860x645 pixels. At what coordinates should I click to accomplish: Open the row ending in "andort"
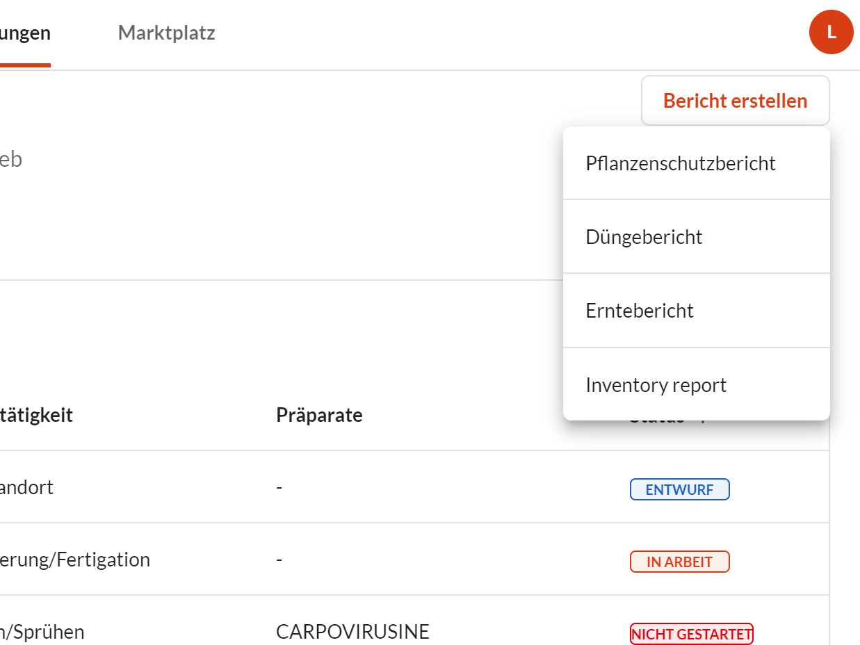pos(26,487)
